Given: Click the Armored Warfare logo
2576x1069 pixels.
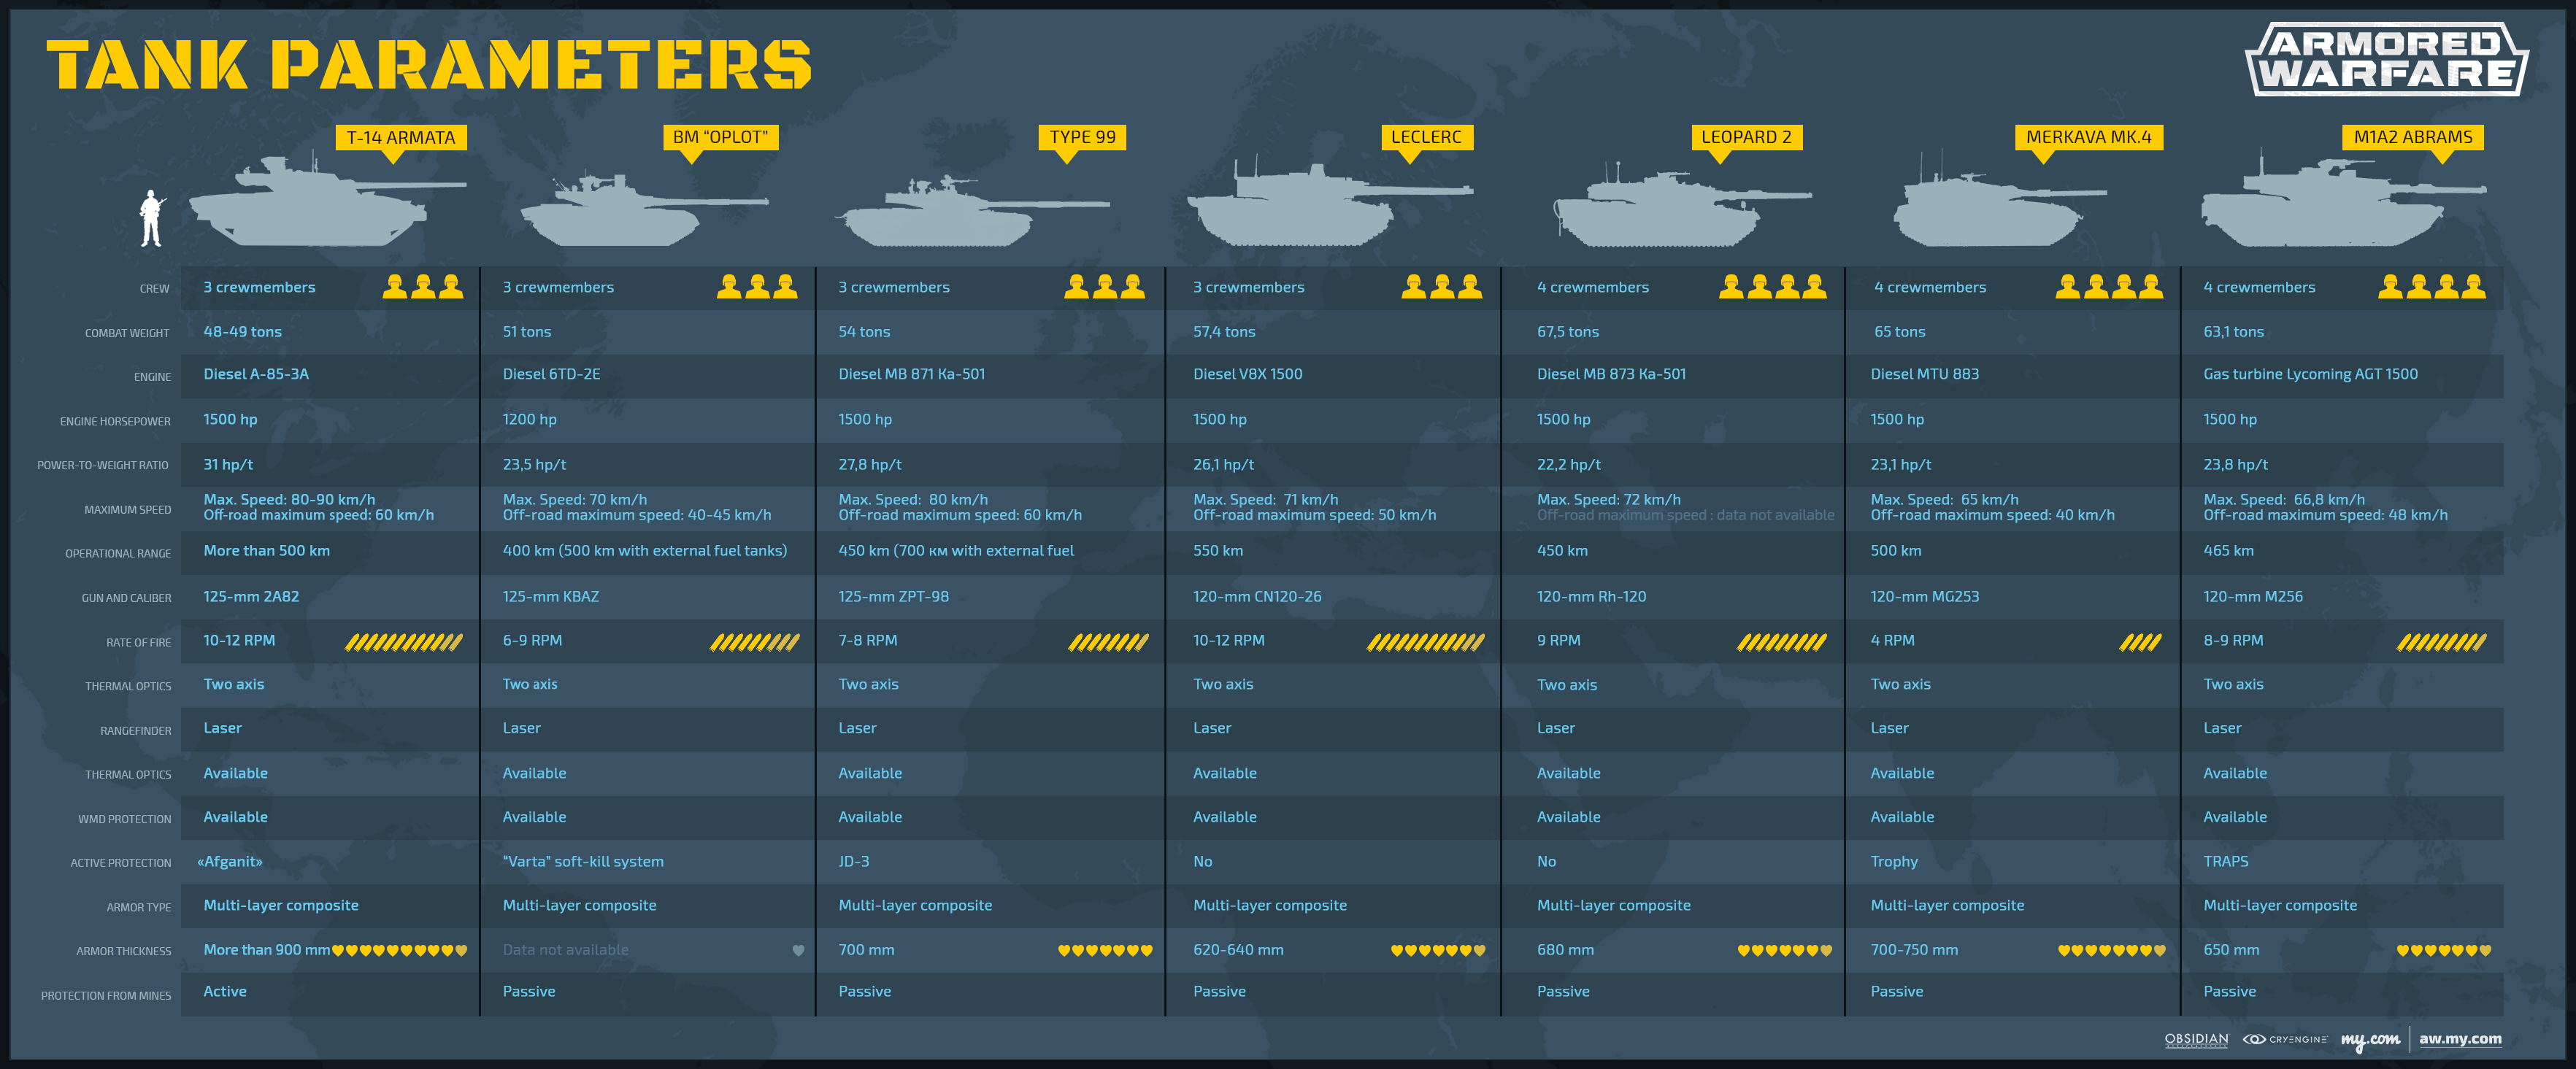Looking at the screenshot, I should tap(2386, 59).
